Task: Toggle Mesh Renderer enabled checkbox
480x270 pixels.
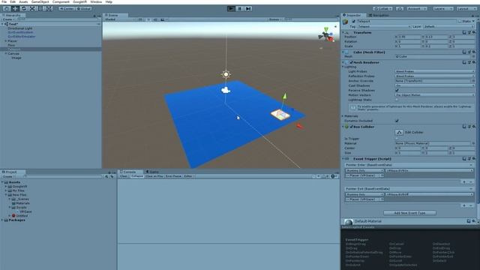Action: pos(352,62)
